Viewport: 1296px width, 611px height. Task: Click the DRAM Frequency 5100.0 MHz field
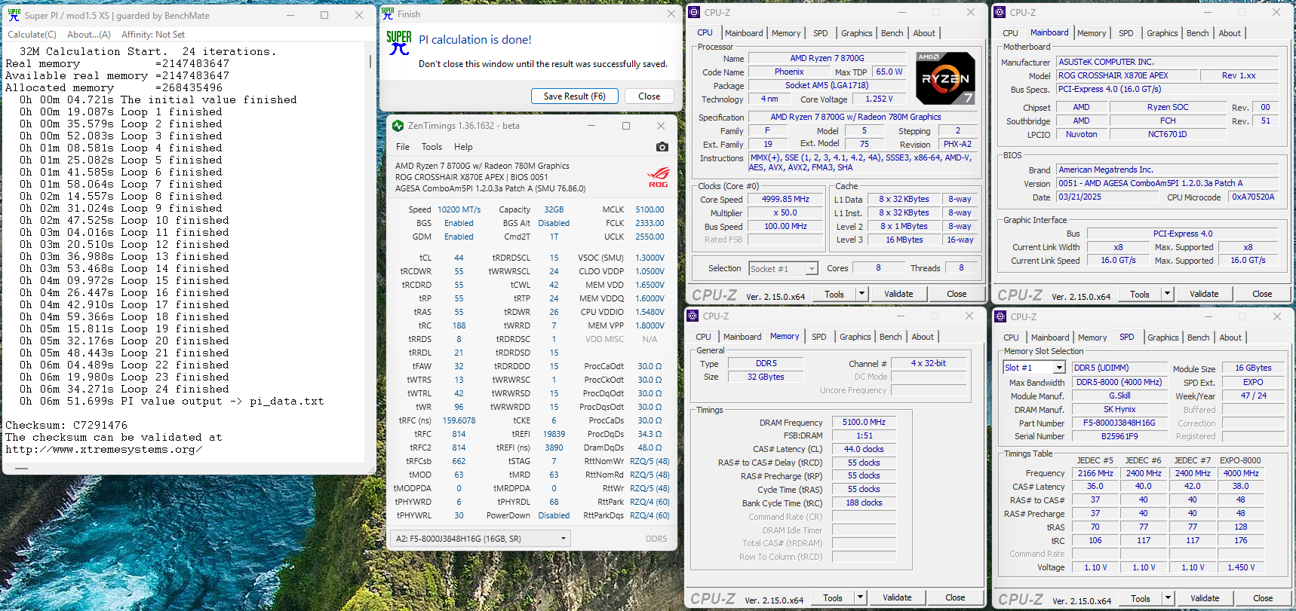pos(864,423)
